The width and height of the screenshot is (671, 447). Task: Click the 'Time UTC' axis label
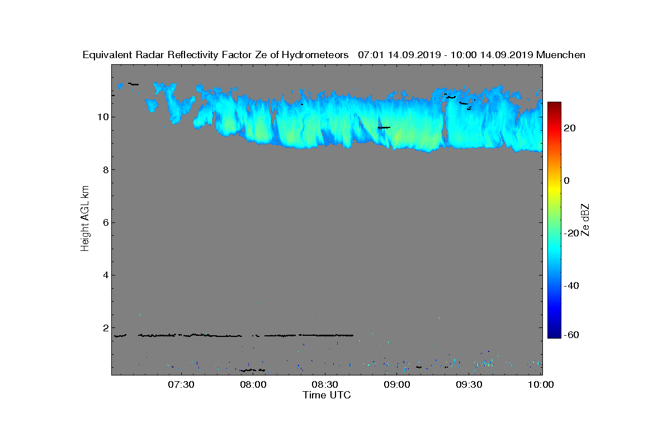point(327,395)
